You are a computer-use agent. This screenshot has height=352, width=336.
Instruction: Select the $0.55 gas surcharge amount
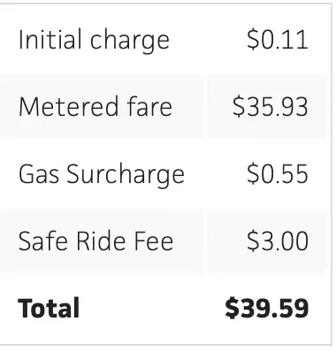(x=278, y=173)
